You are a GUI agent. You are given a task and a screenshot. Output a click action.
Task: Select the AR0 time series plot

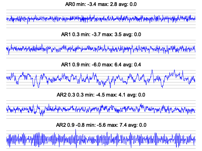click(x=101, y=19)
